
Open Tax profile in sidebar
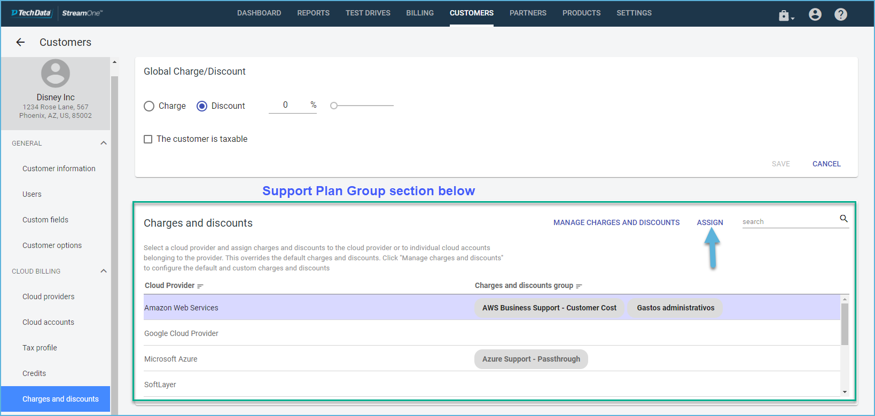[40, 348]
